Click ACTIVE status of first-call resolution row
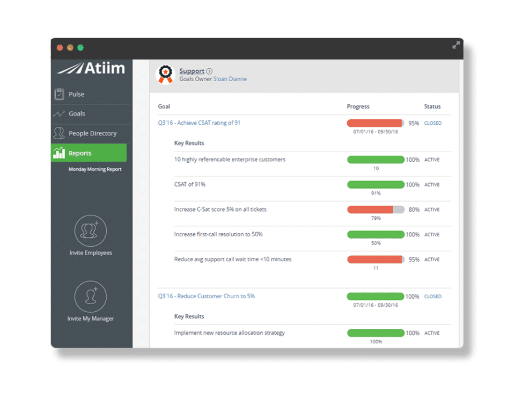The height and width of the screenshot is (396, 515). click(432, 234)
